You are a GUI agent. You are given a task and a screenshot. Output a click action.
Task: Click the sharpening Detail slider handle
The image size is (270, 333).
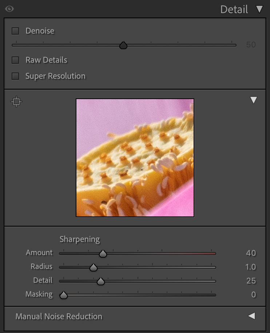(x=101, y=281)
